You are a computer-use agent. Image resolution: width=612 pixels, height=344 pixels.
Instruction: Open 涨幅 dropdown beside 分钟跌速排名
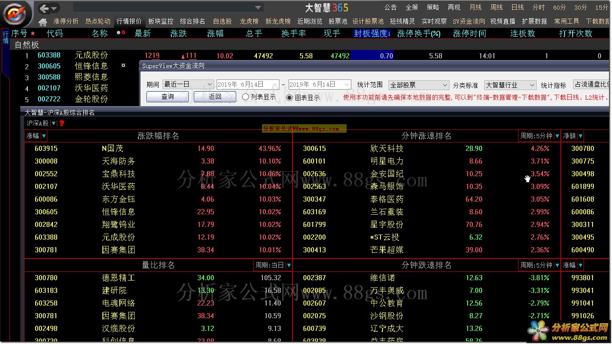[580, 265]
